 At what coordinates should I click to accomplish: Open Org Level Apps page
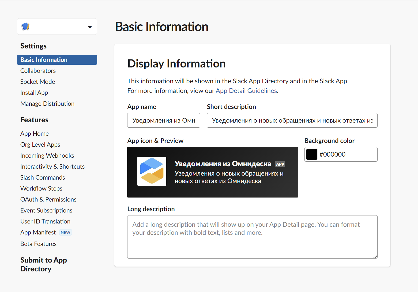tap(40, 145)
